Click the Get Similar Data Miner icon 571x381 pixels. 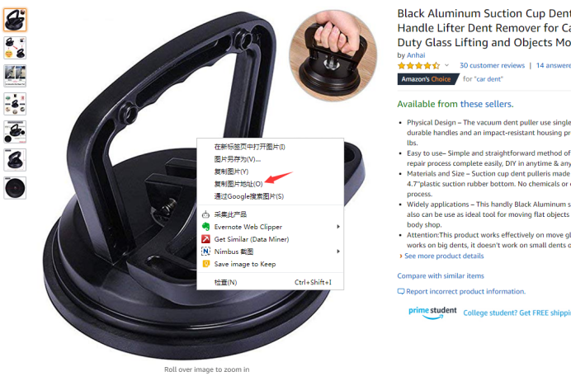[x=205, y=239]
